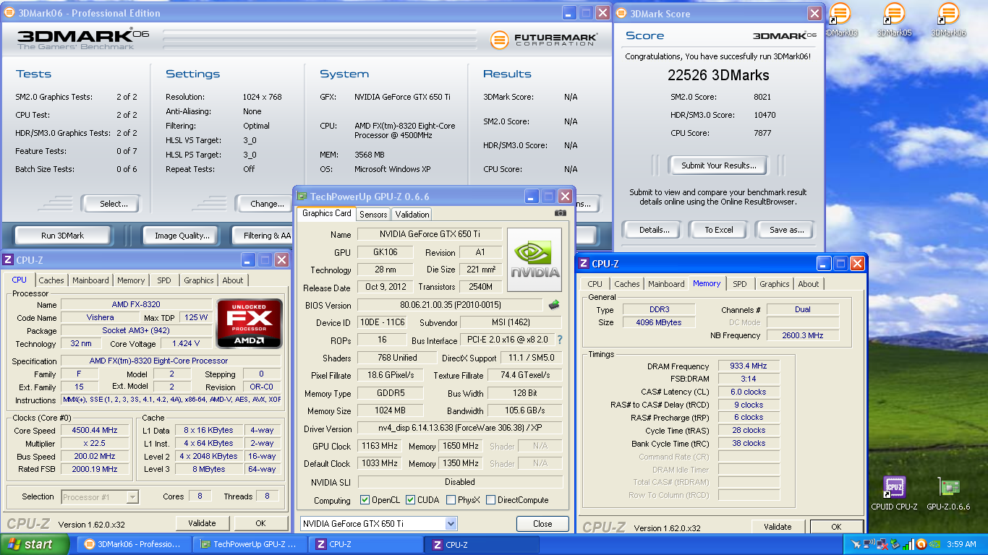The width and height of the screenshot is (988, 555).
Task: Open the GPU-Z.0.6.6 desktop icon
Action: (948, 494)
